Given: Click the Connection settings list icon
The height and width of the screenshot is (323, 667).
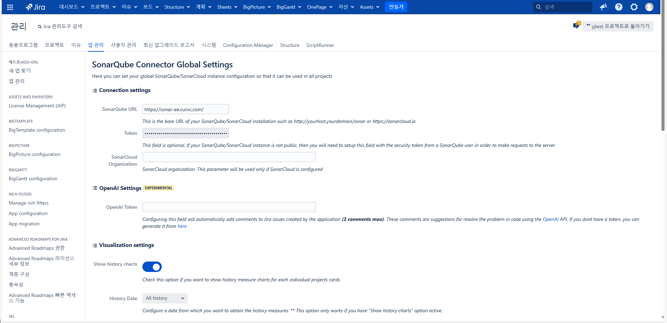Looking at the screenshot, I should 94,91.
